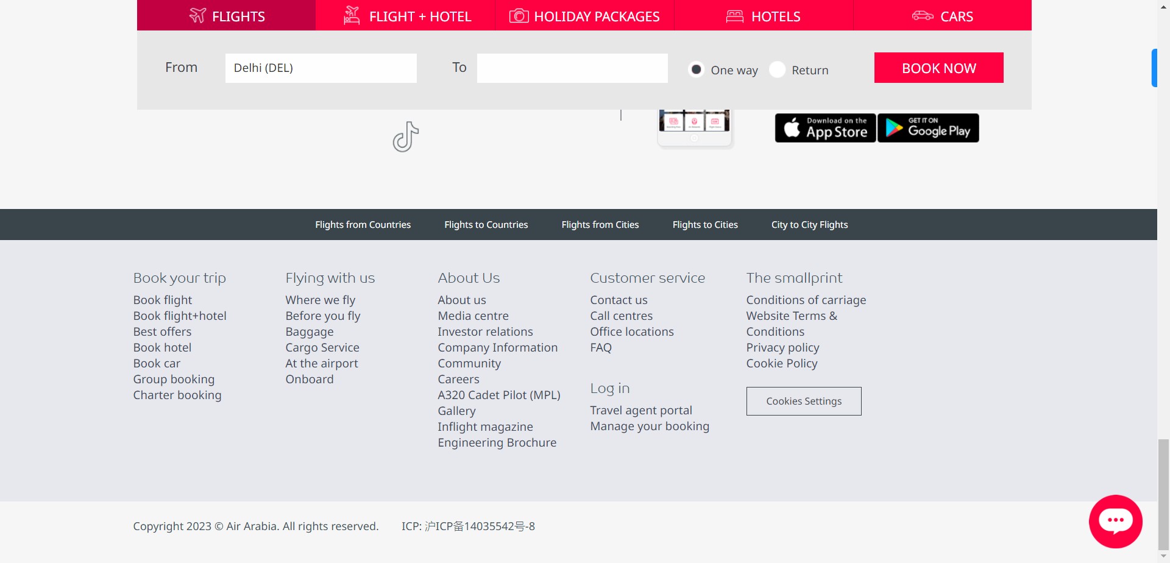Click the From field with Delhi (DEL)
The height and width of the screenshot is (563, 1170).
click(321, 68)
